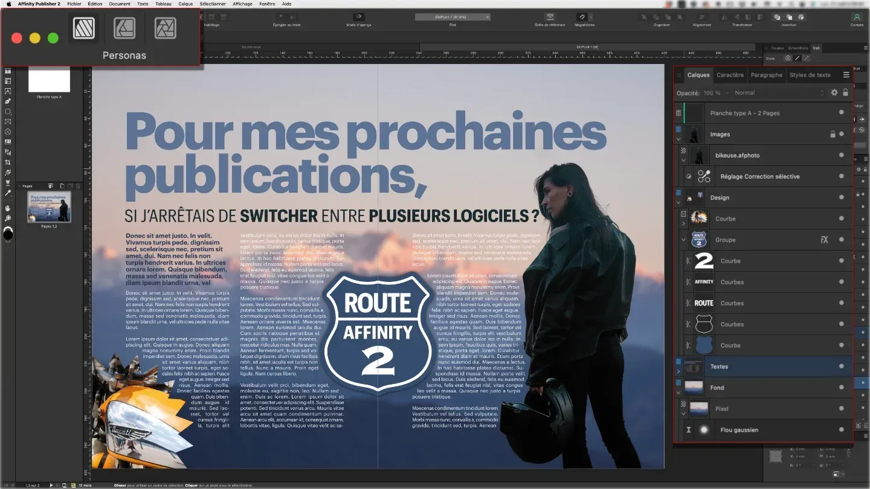Switch to the Paragraphe tab
870x489 pixels.
[x=766, y=75]
